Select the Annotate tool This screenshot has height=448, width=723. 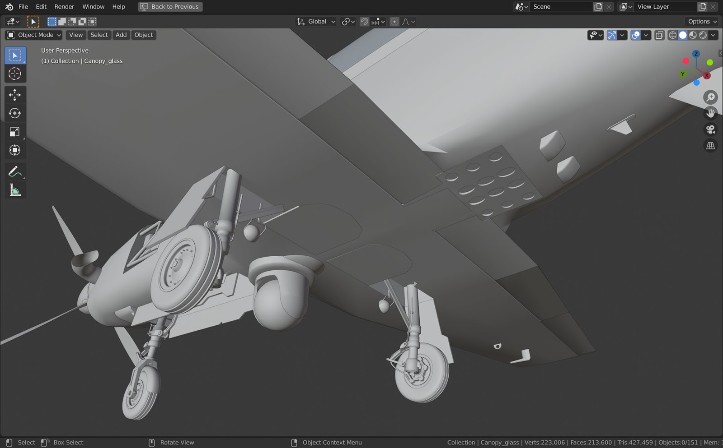pos(15,171)
